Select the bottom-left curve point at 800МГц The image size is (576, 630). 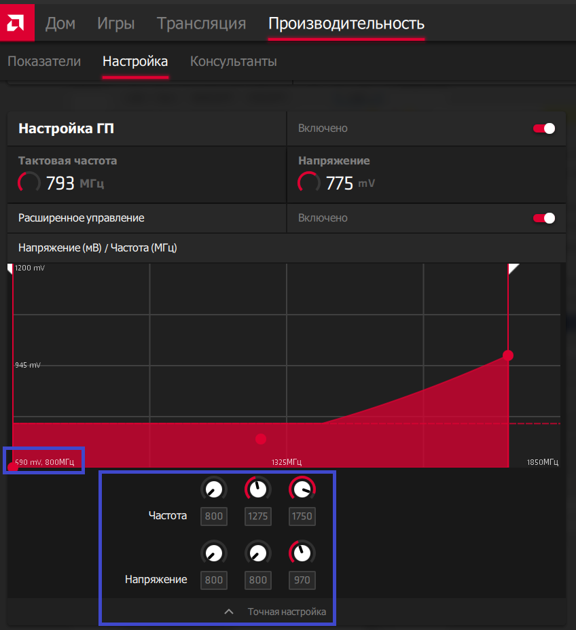(x=12, y=467)
